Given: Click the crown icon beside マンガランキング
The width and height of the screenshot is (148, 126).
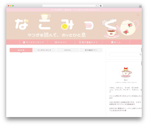Looking at the screenshot, I should (24, 42).
